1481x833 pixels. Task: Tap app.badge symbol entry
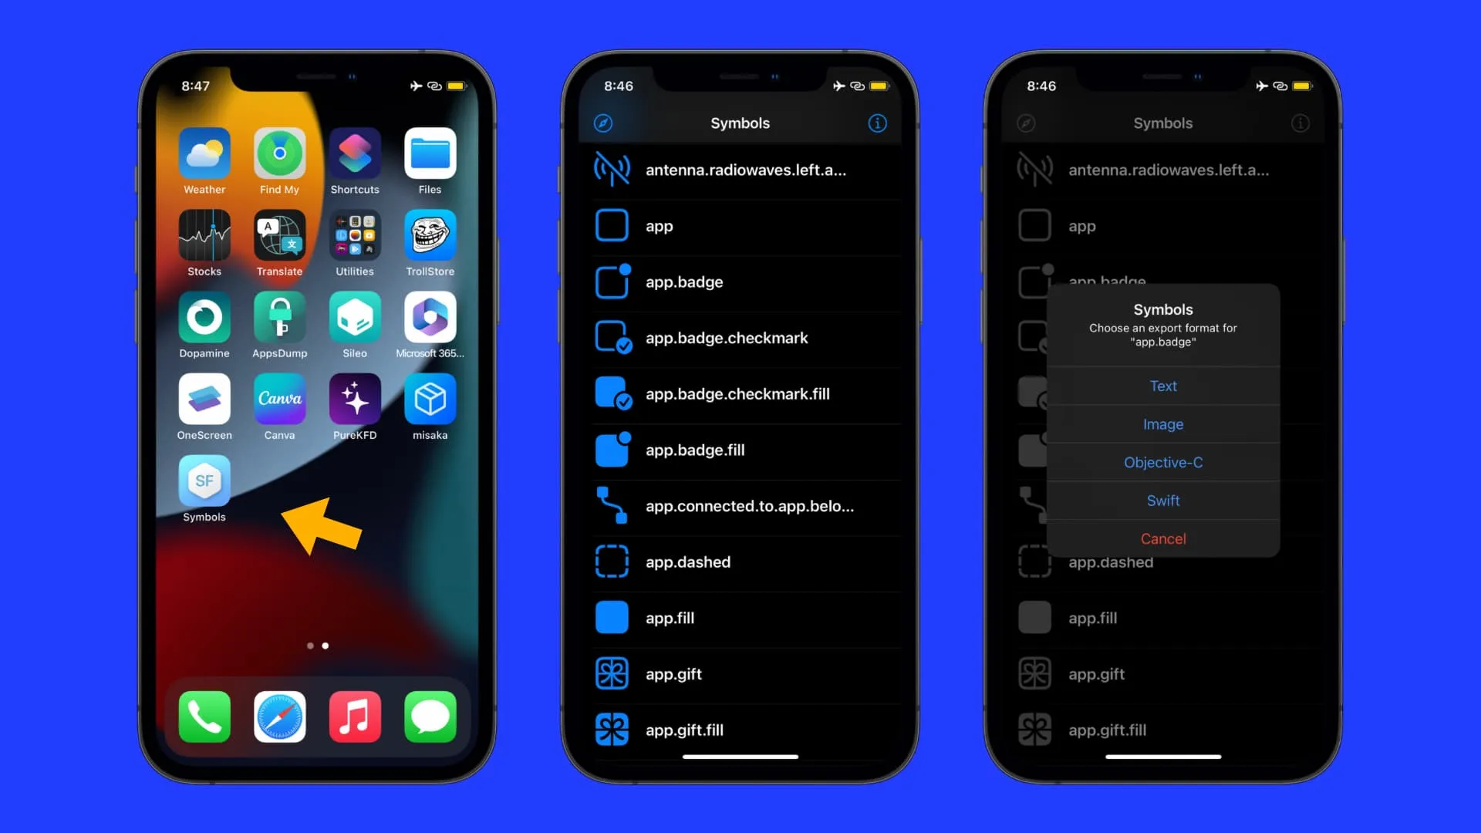(740, 282)
